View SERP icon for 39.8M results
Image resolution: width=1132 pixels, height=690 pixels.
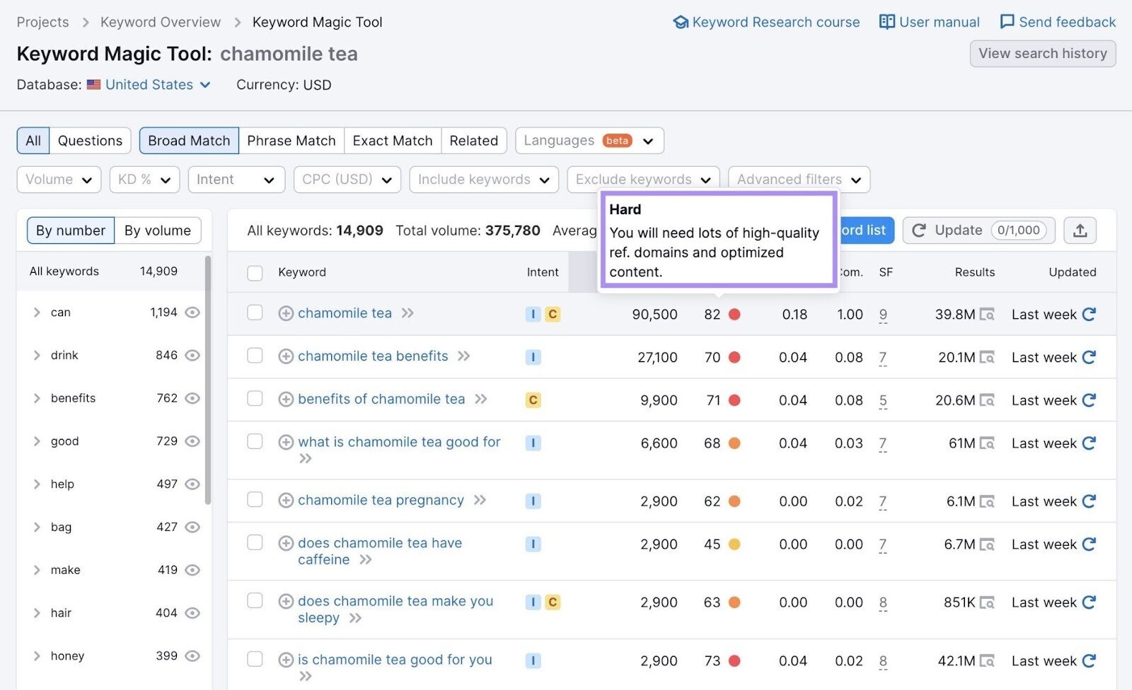[x=987, y=315]
